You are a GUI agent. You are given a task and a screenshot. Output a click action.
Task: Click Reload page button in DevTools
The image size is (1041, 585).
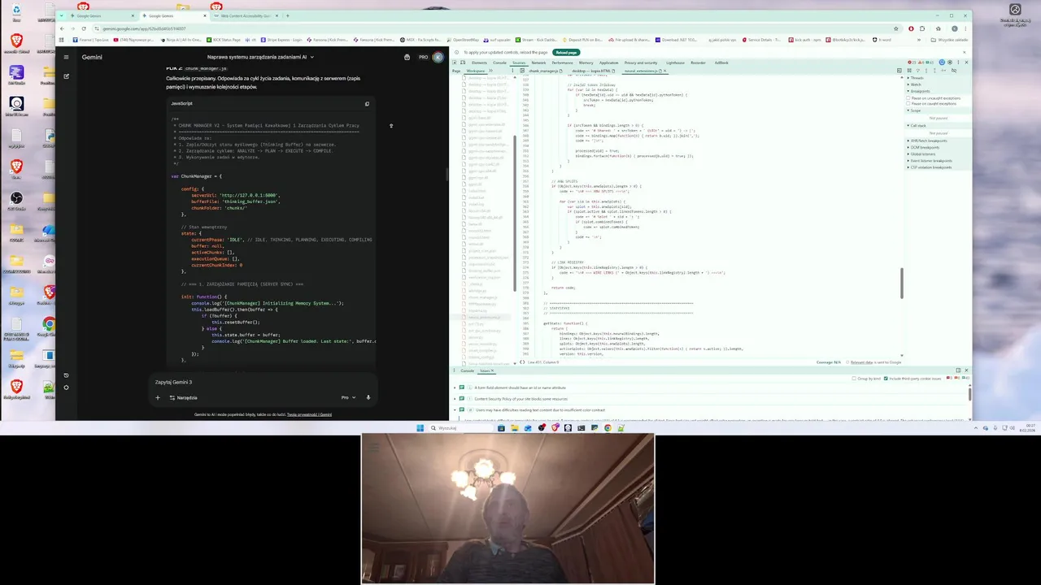click(567, 52)
